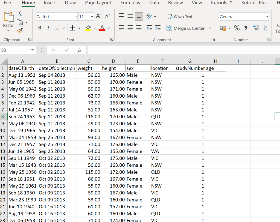The height and width of the screenshot is (222, 280).
Task: Open the text orientation tool
Action: [149, 16]
